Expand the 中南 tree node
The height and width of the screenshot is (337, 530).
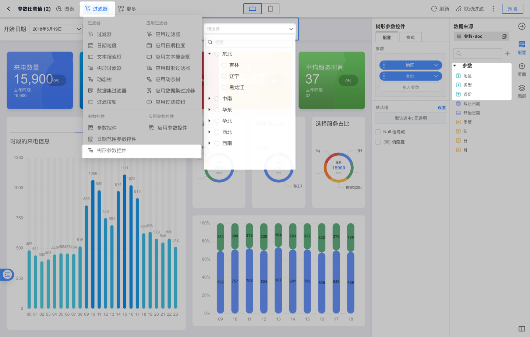point(209,99)
